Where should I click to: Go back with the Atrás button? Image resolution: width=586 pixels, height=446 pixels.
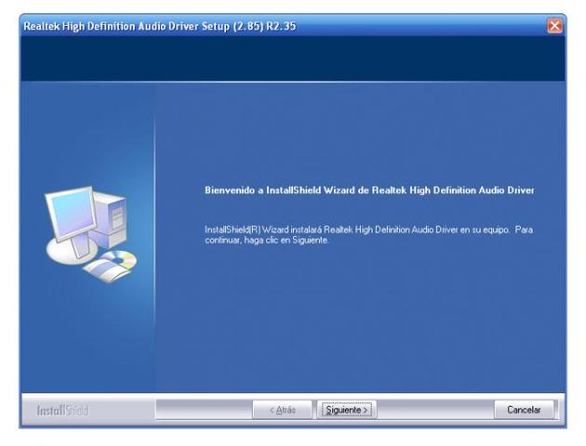pos(282,410)
